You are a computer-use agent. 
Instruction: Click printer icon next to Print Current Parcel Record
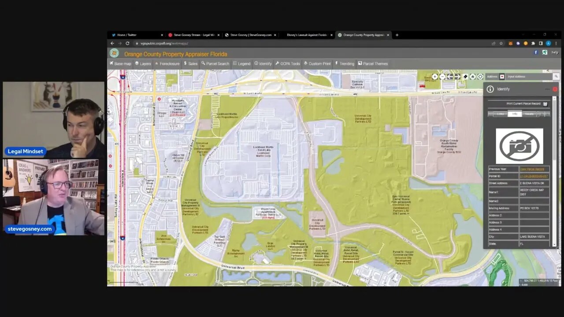click(545, 104)
